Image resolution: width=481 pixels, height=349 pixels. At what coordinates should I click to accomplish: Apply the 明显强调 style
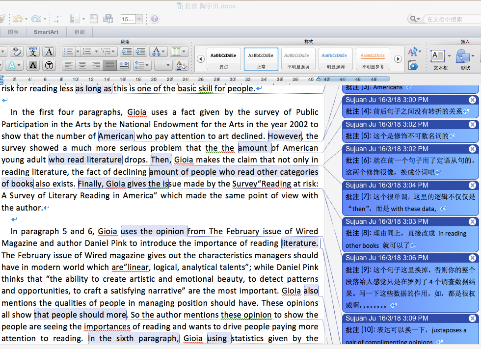336,59
